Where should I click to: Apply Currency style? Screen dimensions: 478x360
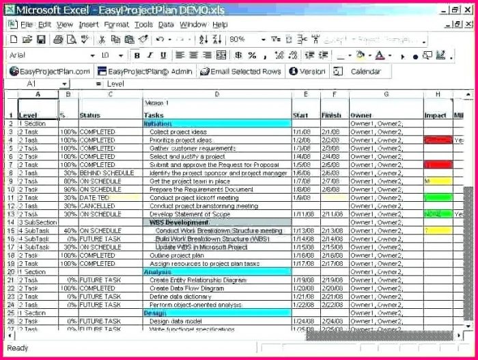(x=238, y=55)
